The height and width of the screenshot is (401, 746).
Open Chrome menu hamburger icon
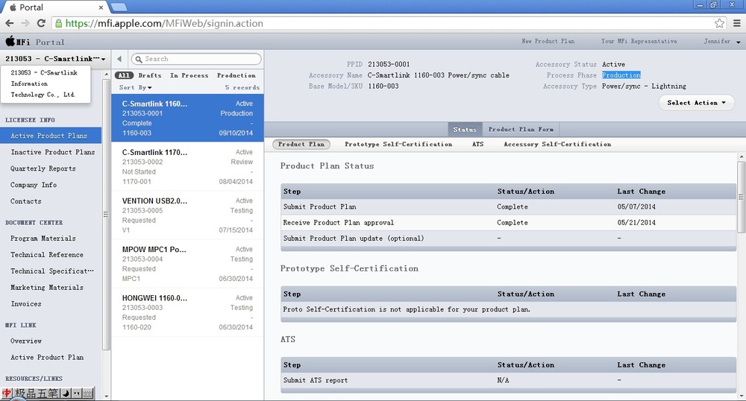(x=736, y=23)
